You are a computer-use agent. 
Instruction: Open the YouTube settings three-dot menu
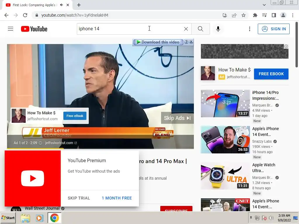point(250,29)
